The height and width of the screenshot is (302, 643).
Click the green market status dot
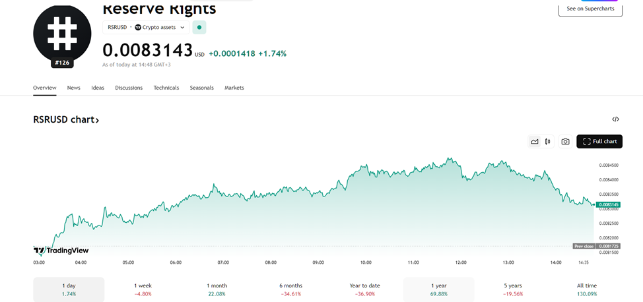coord(199,28)
